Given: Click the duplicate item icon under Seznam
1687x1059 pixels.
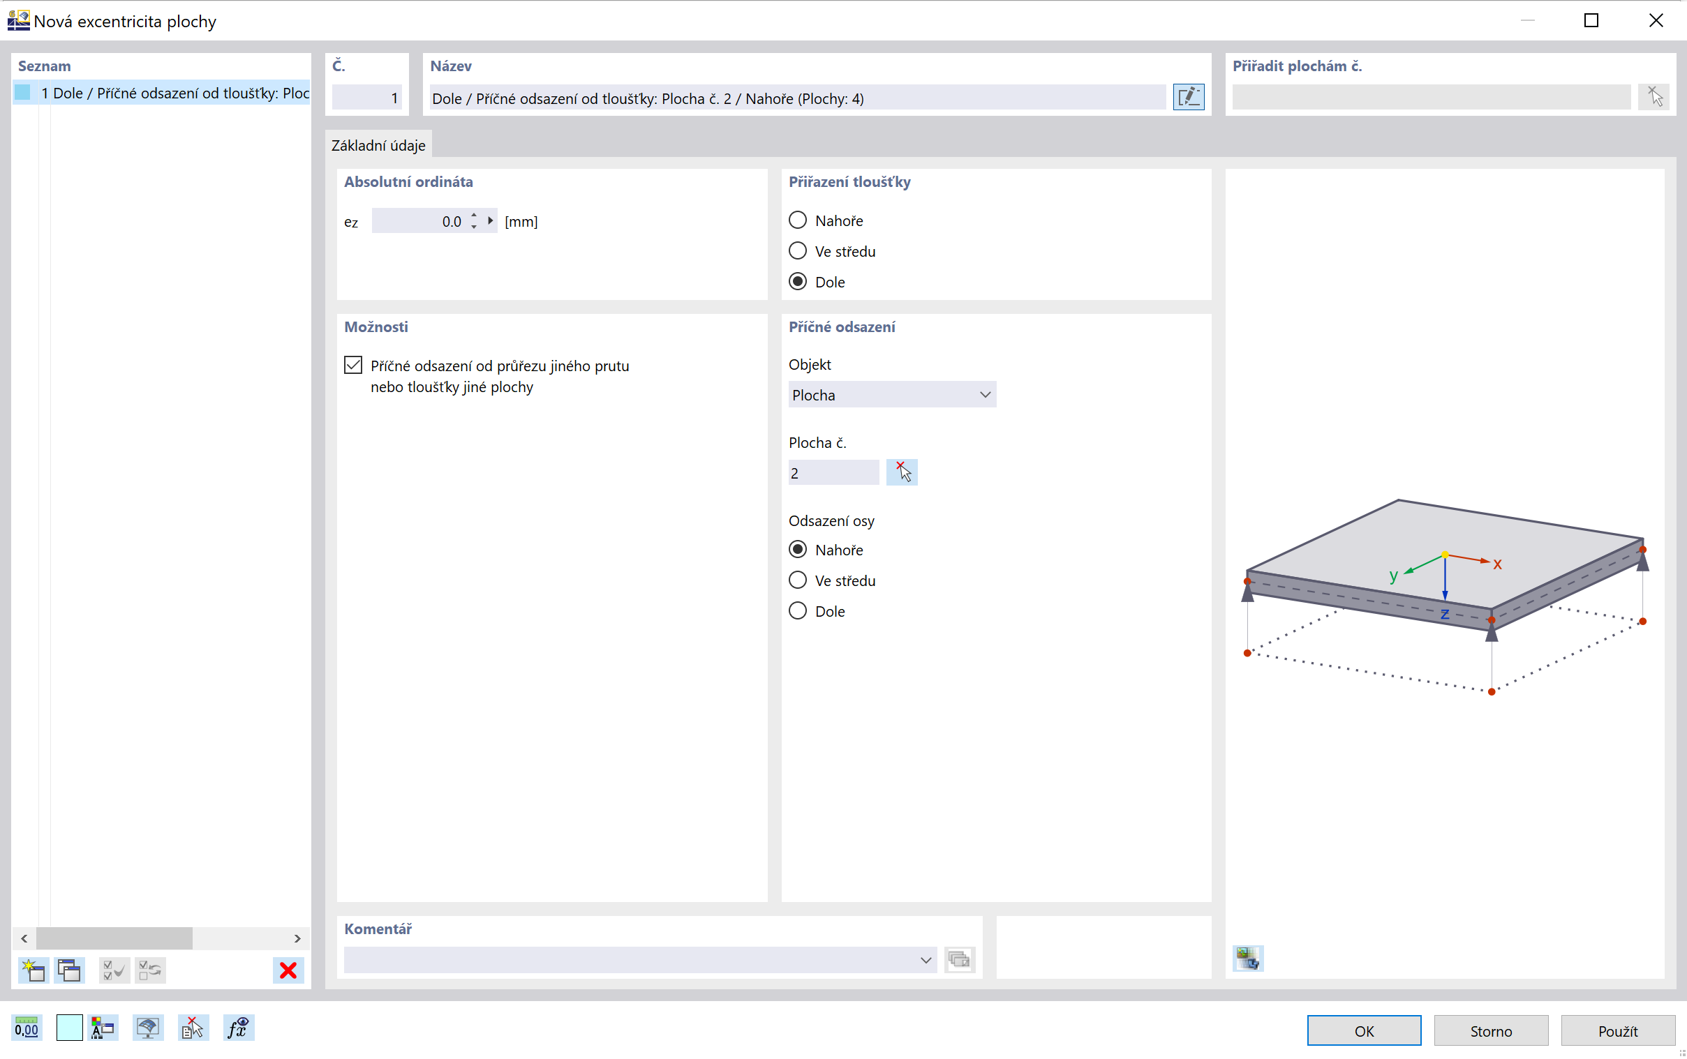Looking at the screenshot, I should (69, 970).
